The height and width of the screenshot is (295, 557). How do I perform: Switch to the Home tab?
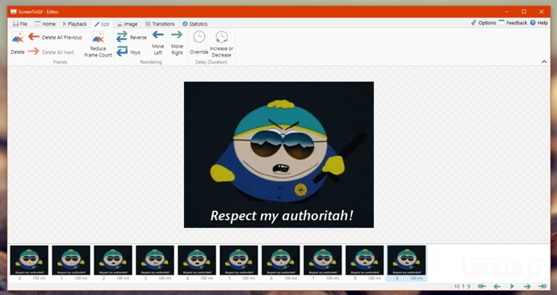[x=45, y=23]
